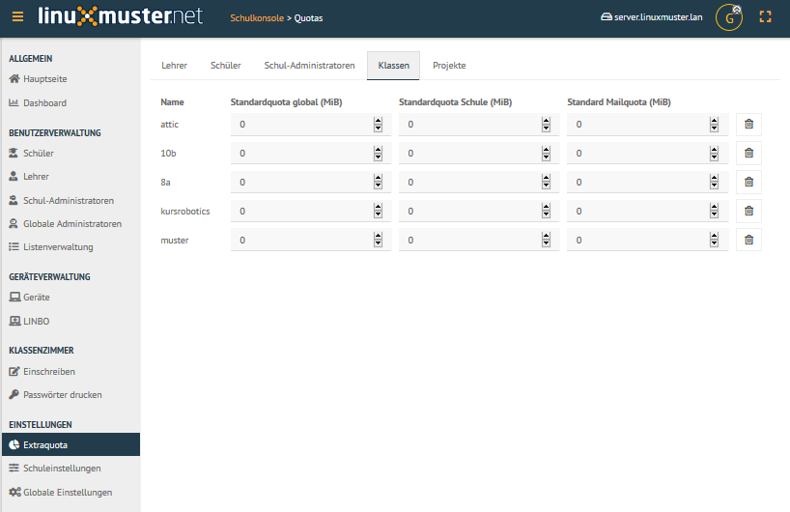
Task: Open the user profile avatar G
Action: [x=729, y=17]
